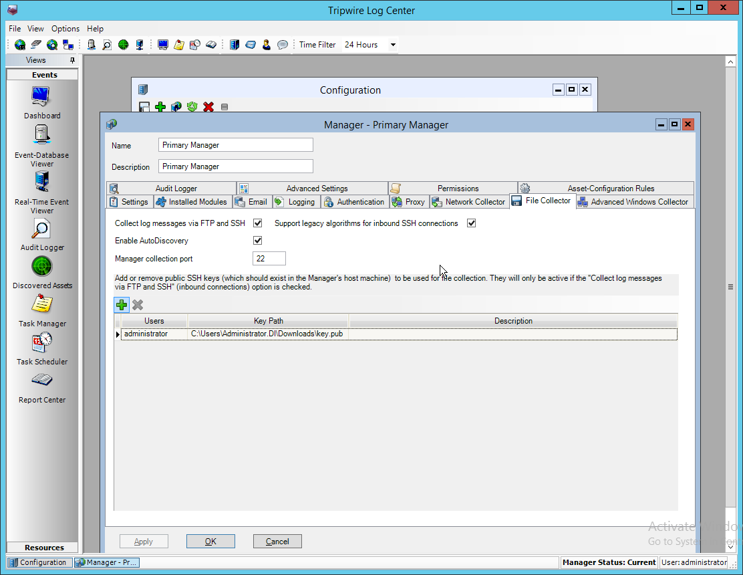The height and width of the screenshot is (575, 743).
Task: Click the user account icon in toolbar
Action: tap(267, 45)
